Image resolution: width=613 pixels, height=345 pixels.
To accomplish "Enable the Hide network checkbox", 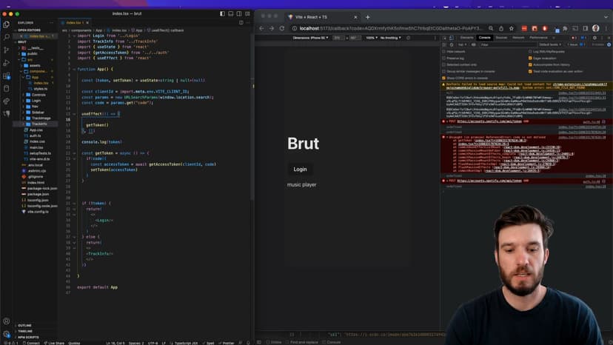I will [445, 52].
